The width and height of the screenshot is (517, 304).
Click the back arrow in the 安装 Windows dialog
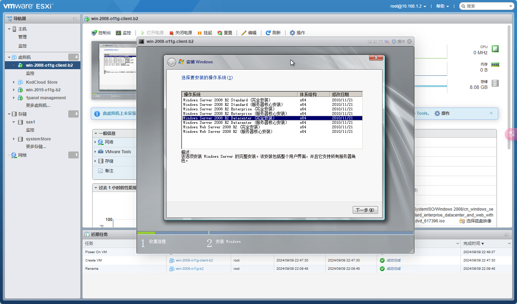click(x=172, y=62)
